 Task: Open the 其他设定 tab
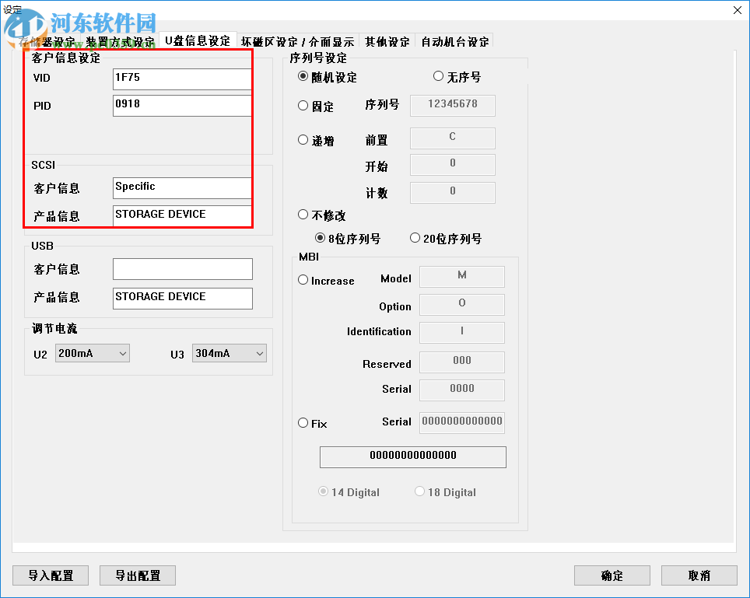[387, 42]
